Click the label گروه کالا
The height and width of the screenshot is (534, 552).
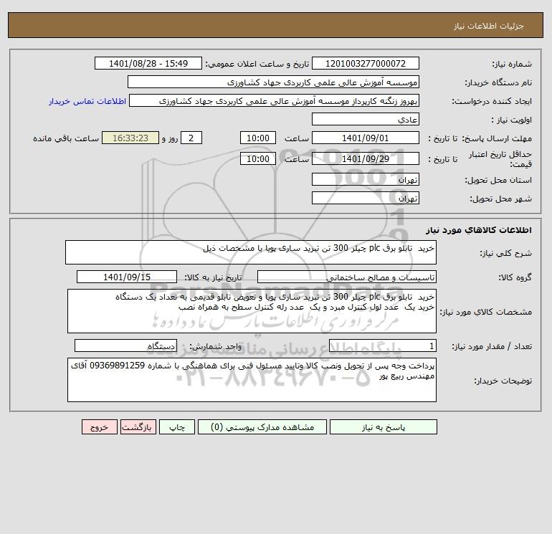(x=515, y=277)
